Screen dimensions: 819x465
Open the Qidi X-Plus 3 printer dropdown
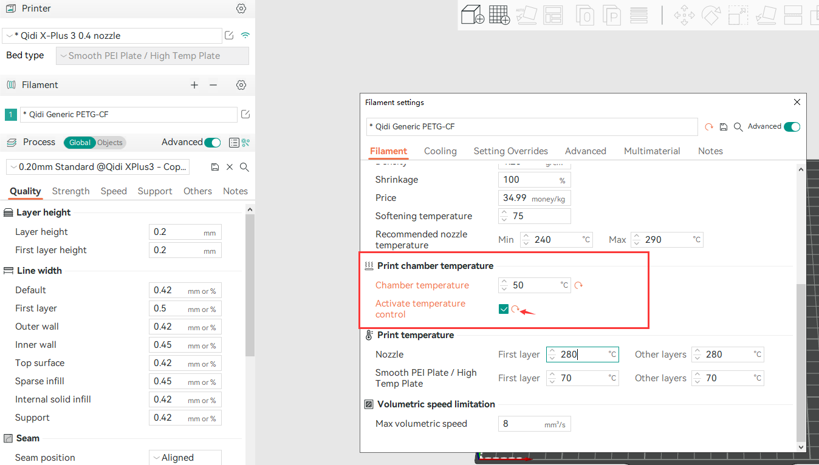[x=112, y=36]
